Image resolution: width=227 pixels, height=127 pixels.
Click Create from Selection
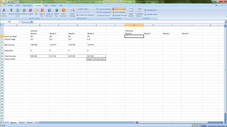click(x=85, y=15)
